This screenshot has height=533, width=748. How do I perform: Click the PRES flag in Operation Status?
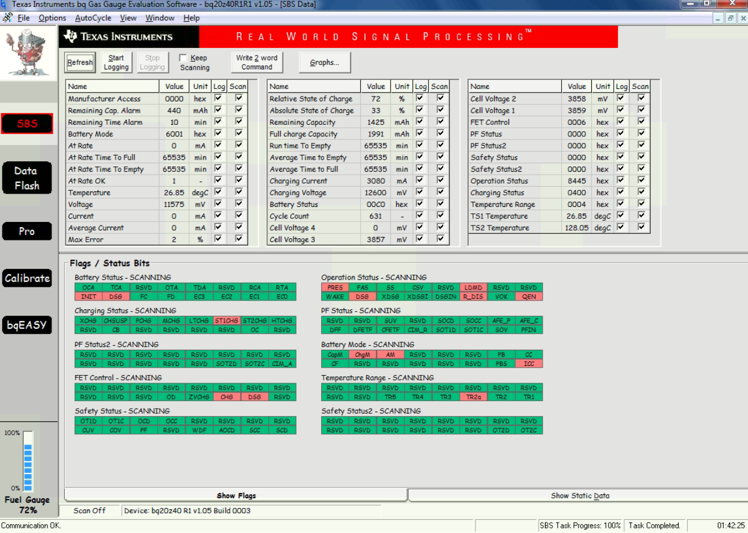click(335, 287)
